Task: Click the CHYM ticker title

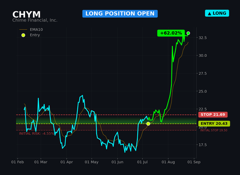Action: (26, 14)
